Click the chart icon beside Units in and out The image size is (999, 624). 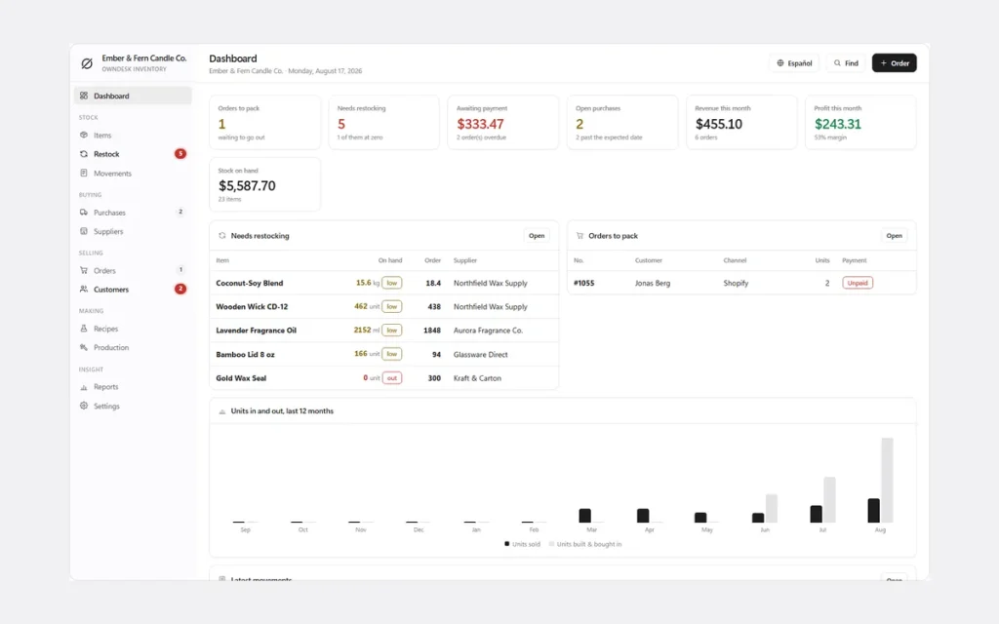point(221,411)
